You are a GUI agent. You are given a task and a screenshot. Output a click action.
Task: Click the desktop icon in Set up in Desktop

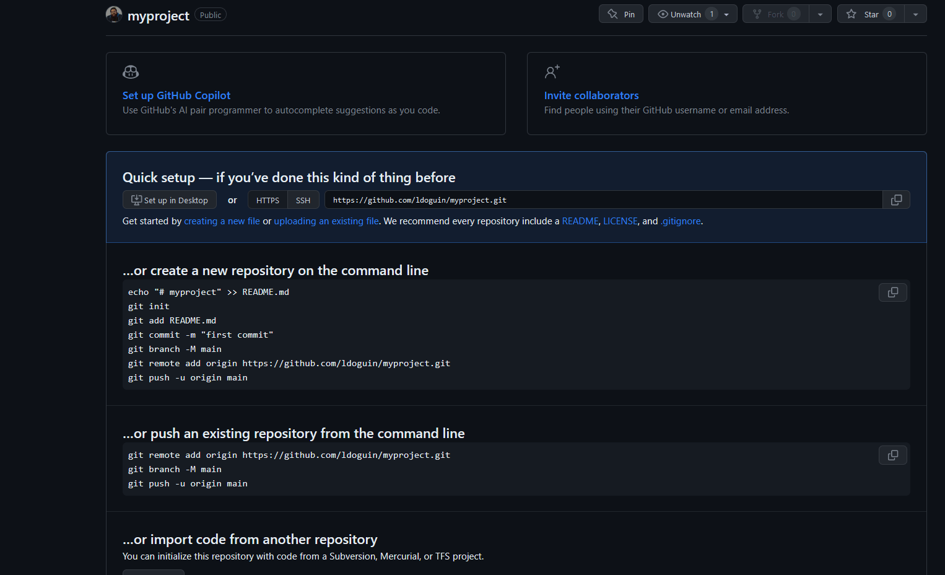(136, 200)
